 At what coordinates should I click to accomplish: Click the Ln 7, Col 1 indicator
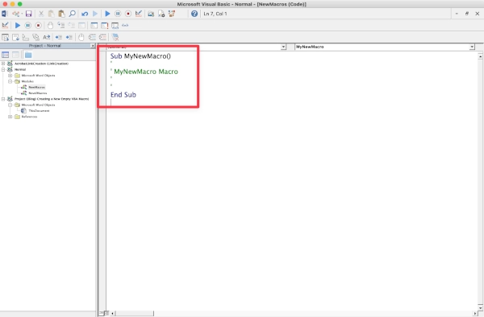pyautogui.click(x=215, y=14)
